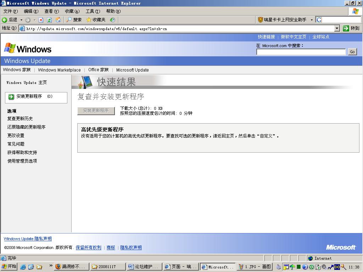The image size is (363, 272).
Task: Expand the 瑞星卡卡上网安全助手 dropdown arrow
Action: [312, 20]
